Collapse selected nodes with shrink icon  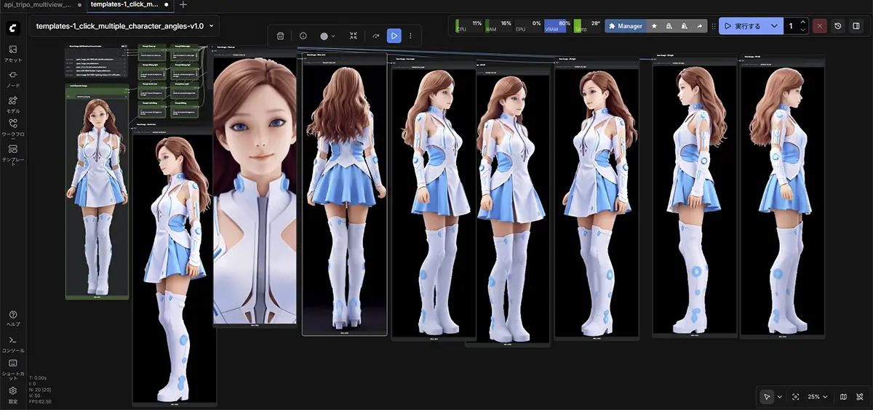353,36
